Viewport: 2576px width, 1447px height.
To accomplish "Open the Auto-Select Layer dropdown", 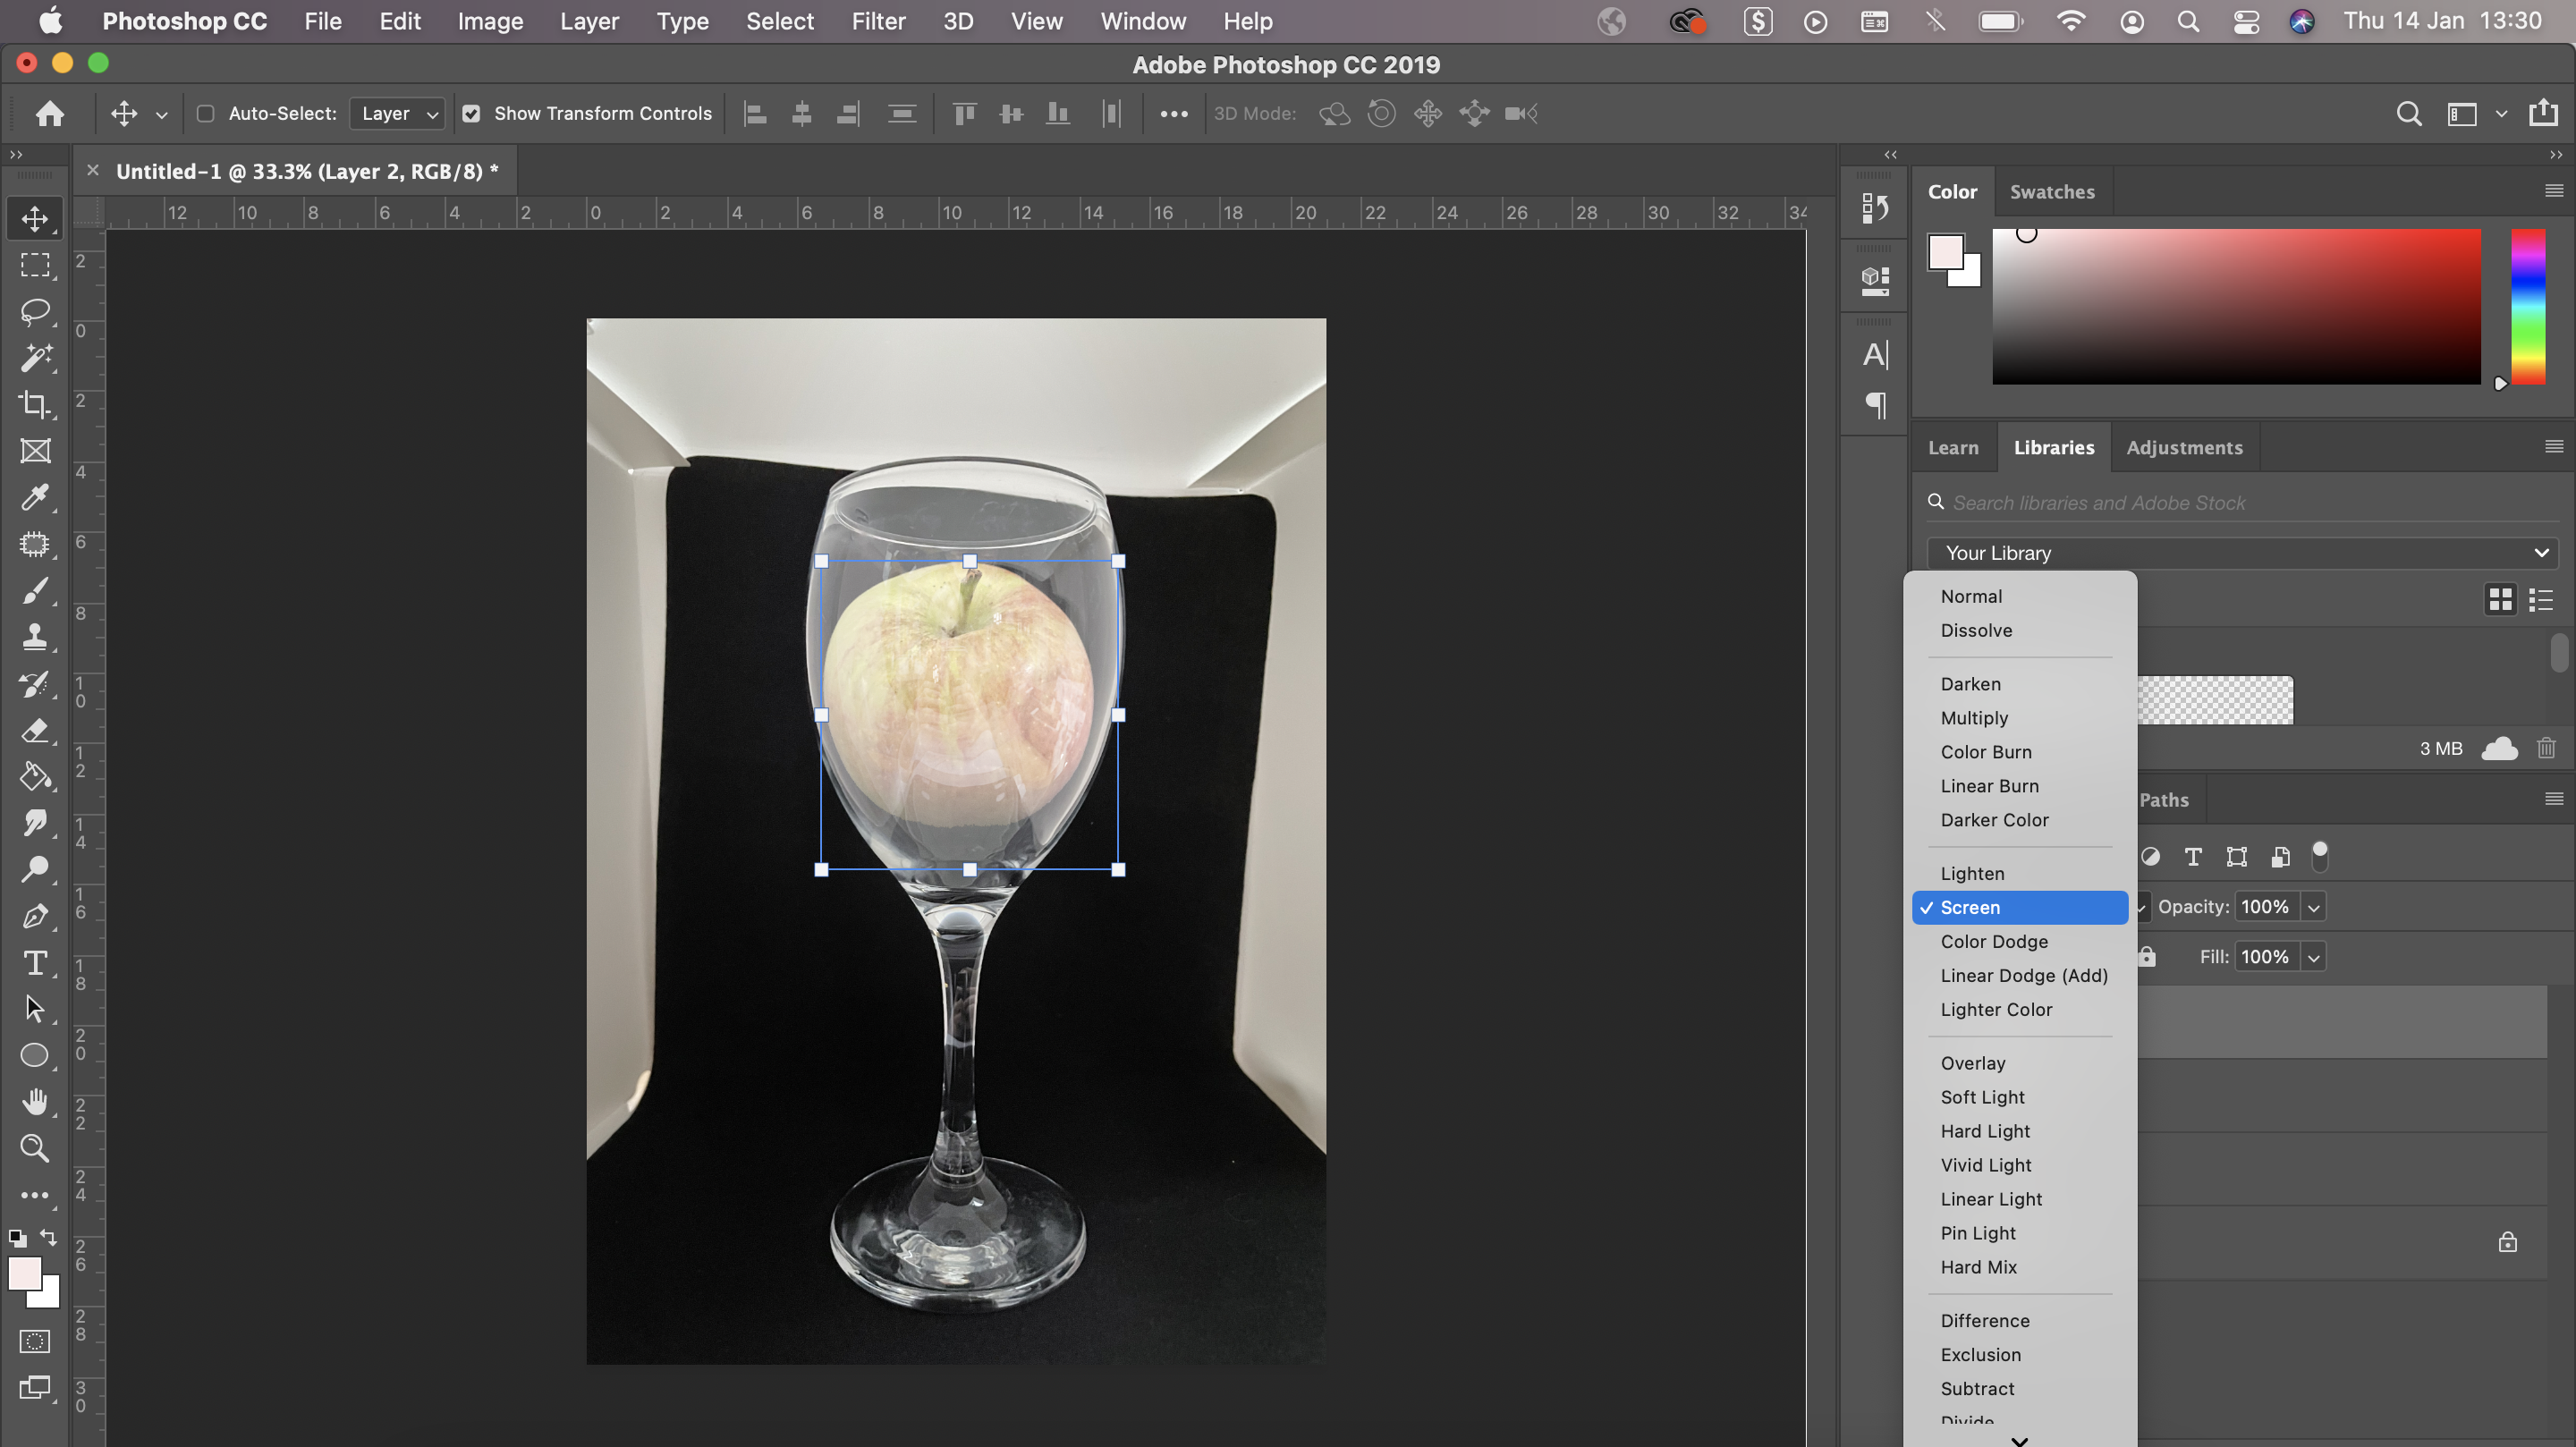I will click(x=398, y=114).
